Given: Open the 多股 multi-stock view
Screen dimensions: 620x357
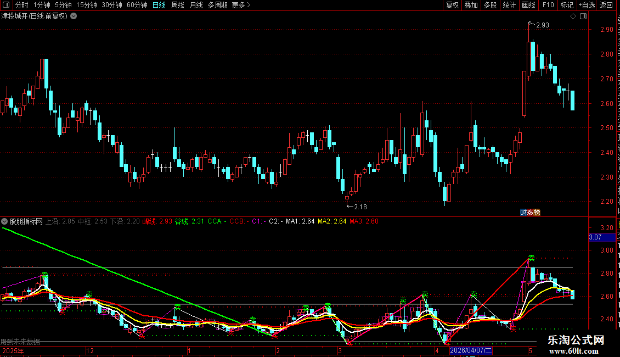Looking at the screenshot, I should (491, 5).
